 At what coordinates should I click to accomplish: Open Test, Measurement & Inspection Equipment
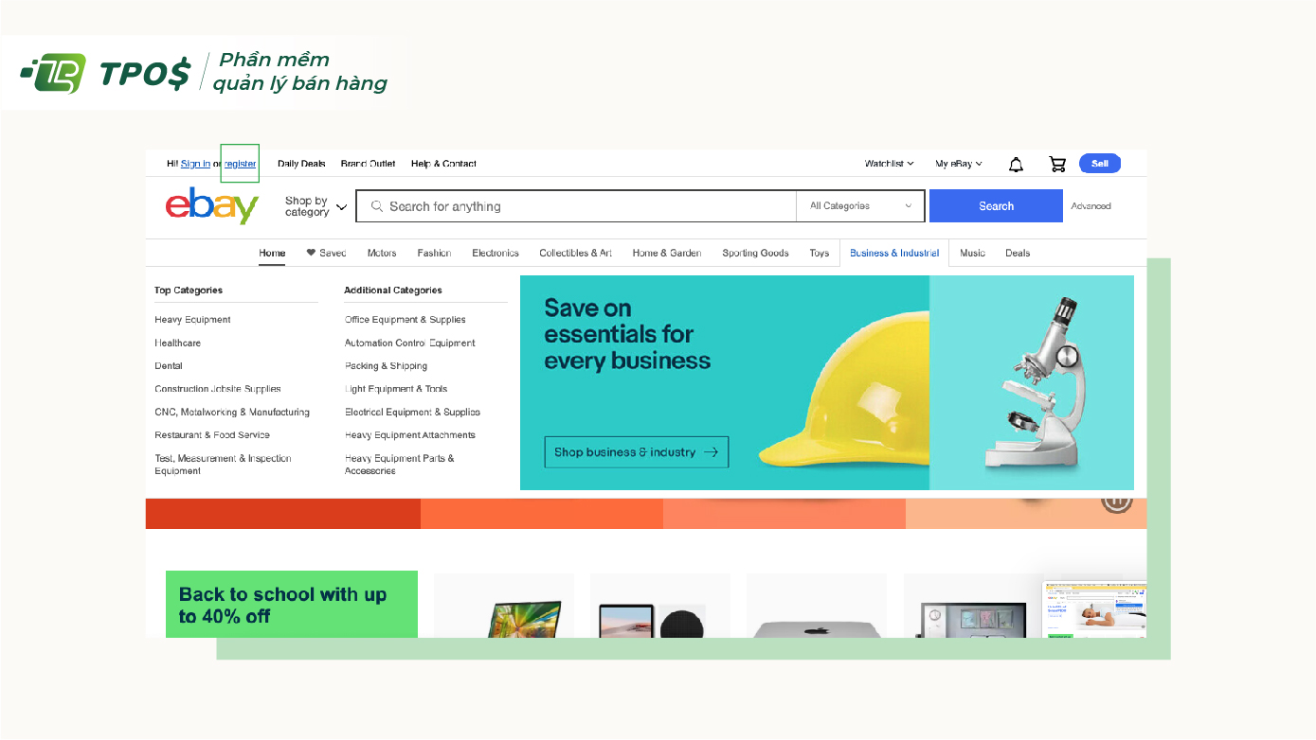(x=223, y=465)
